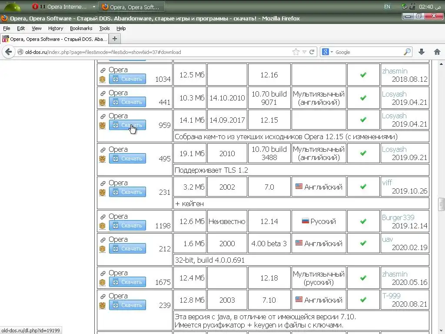Screen dimensions: 445x334
Task: Click link icon of Opera 12.16 row
Action: (x=103, y=70)
